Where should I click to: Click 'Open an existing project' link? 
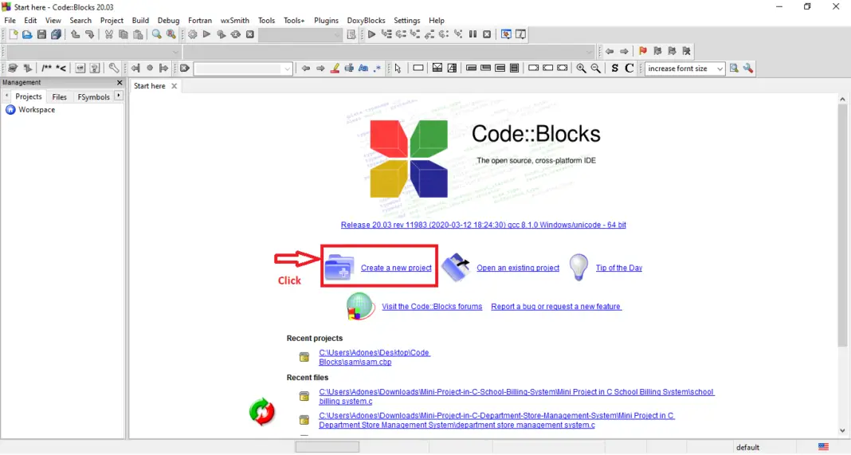(518, 268)
